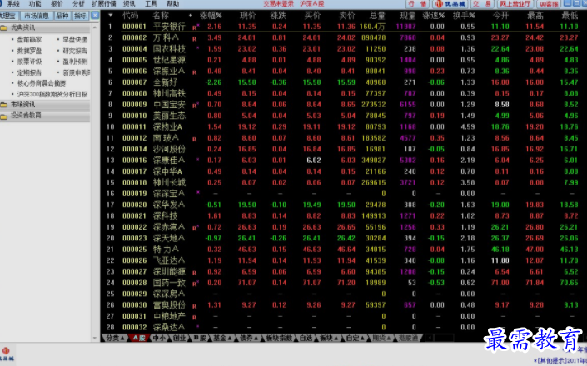The width and height of the screenshot is (587, 366).
Task: Close the left info panel with X
Action: 95,15
